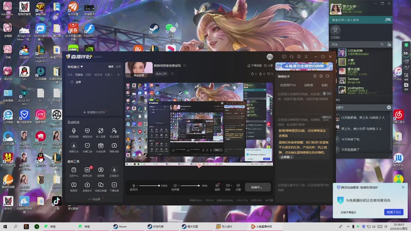Open the 签约政策 promotional banner
This screenshot has width=411, height=231.
304,66
